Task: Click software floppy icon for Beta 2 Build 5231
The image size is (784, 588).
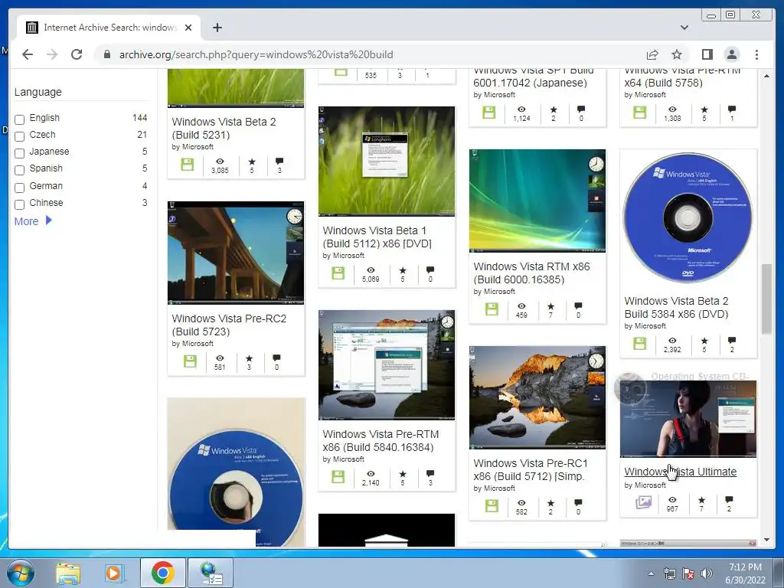Action: [x=188, y=165]
